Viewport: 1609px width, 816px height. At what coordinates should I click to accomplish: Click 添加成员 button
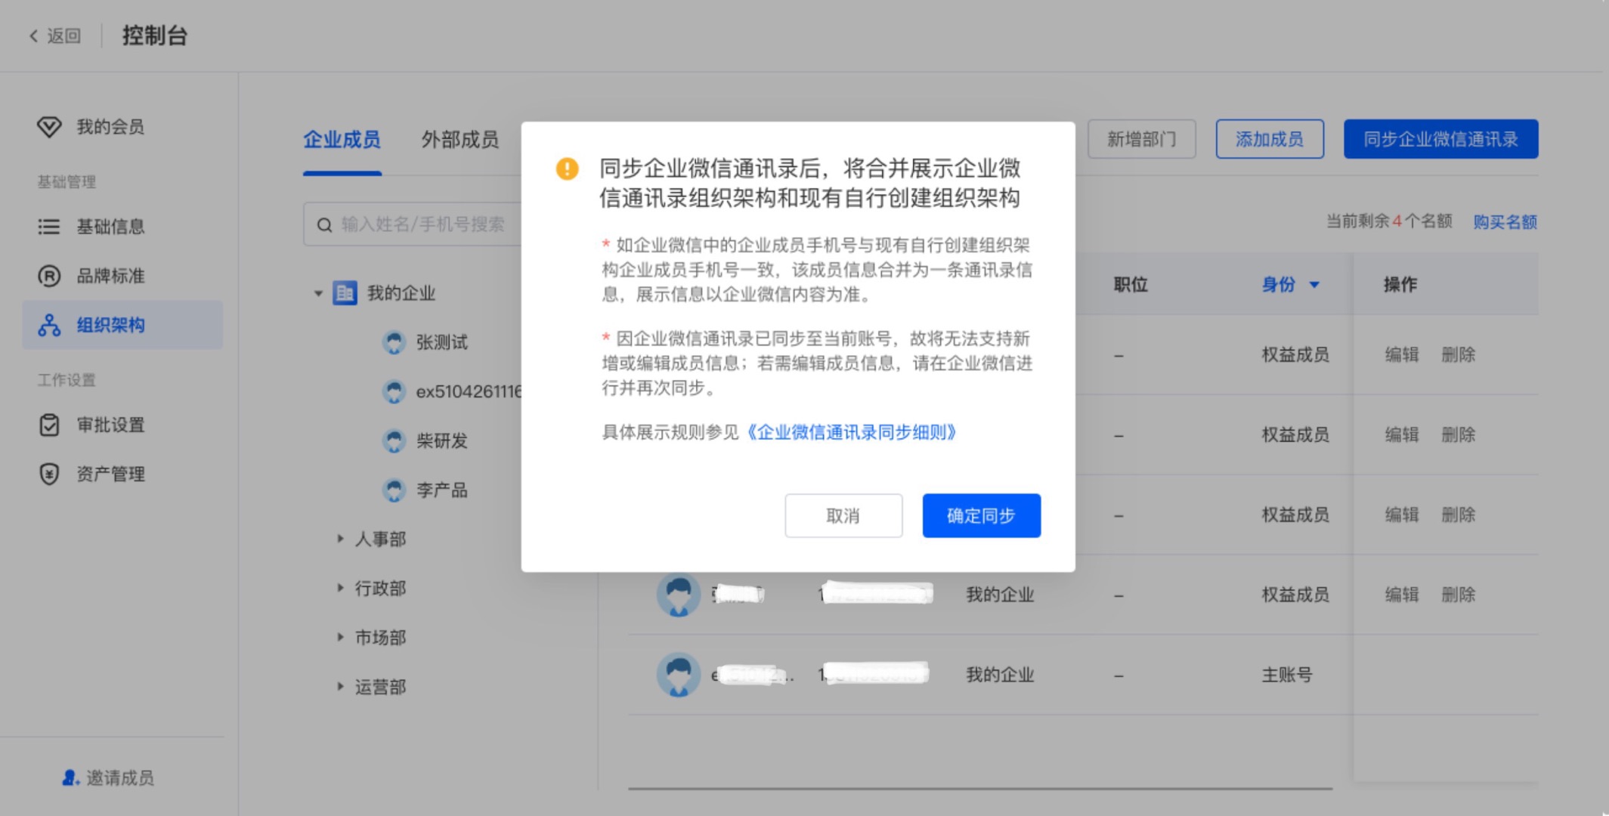point(1270,139)
